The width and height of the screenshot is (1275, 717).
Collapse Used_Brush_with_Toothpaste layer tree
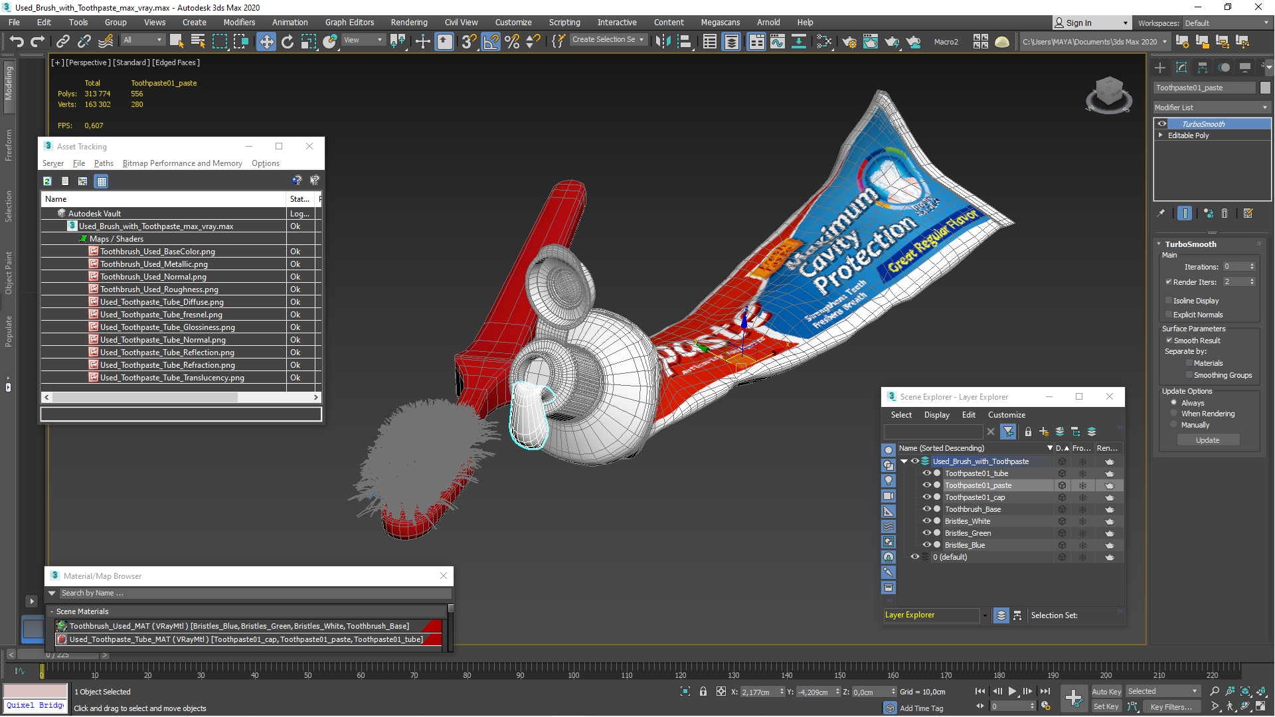[904, 461]
